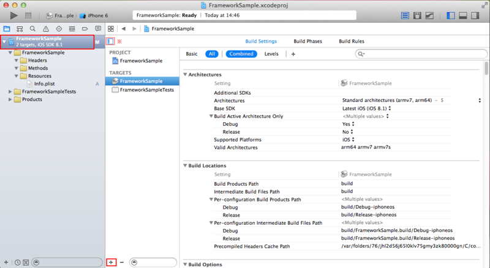Open Supported Platforms iOS dropdown

[353, 139]
